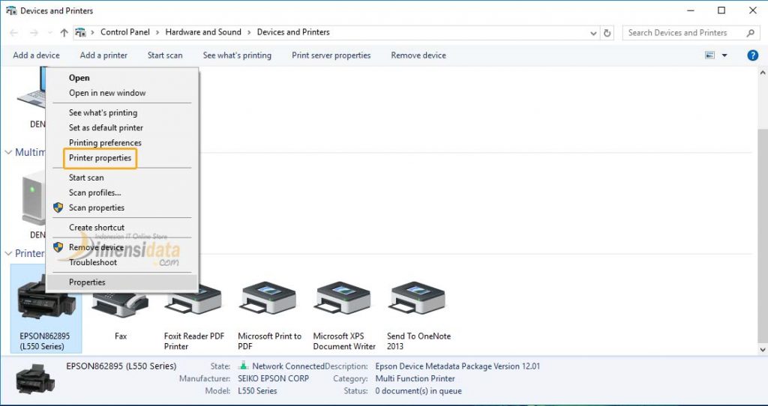Select the Send To OneNote 2013 icon
This screenshot has height=406, width=768.
[x=418, y=298]
